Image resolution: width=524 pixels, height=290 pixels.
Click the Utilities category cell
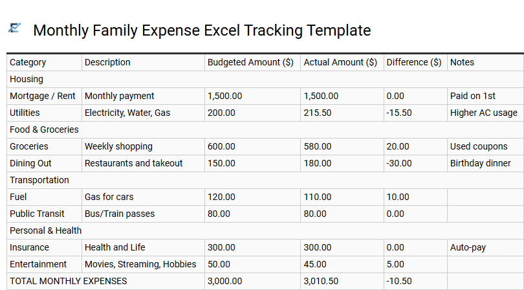click(x=45, y=113)
